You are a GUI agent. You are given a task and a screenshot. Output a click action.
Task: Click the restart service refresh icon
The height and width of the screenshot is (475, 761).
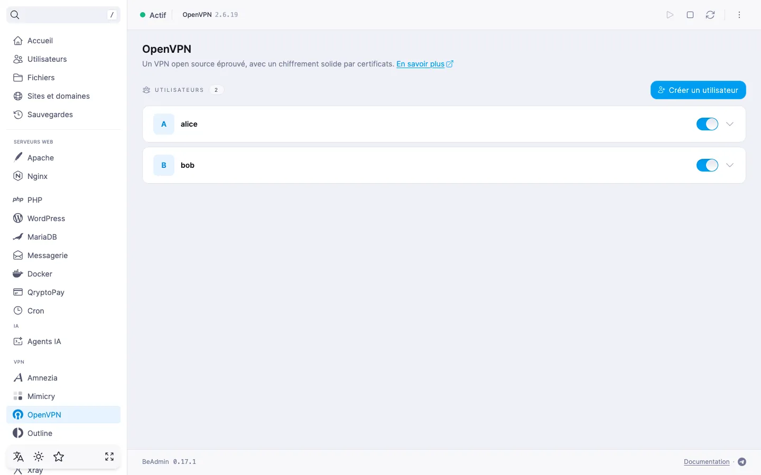coord(710,15)
